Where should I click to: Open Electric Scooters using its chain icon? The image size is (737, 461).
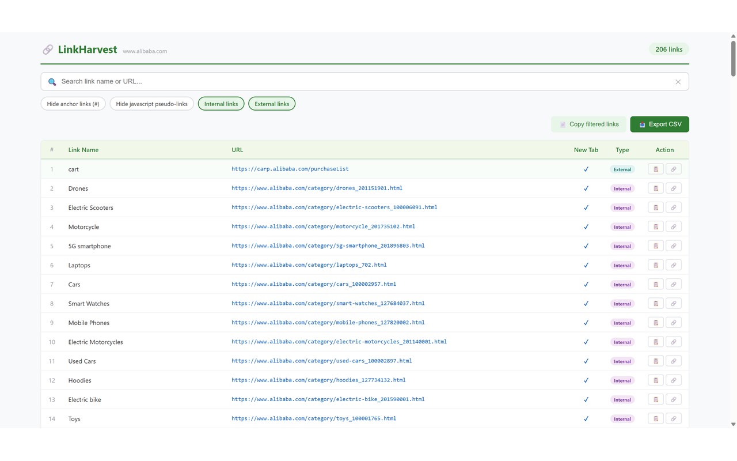pos(674,207)
